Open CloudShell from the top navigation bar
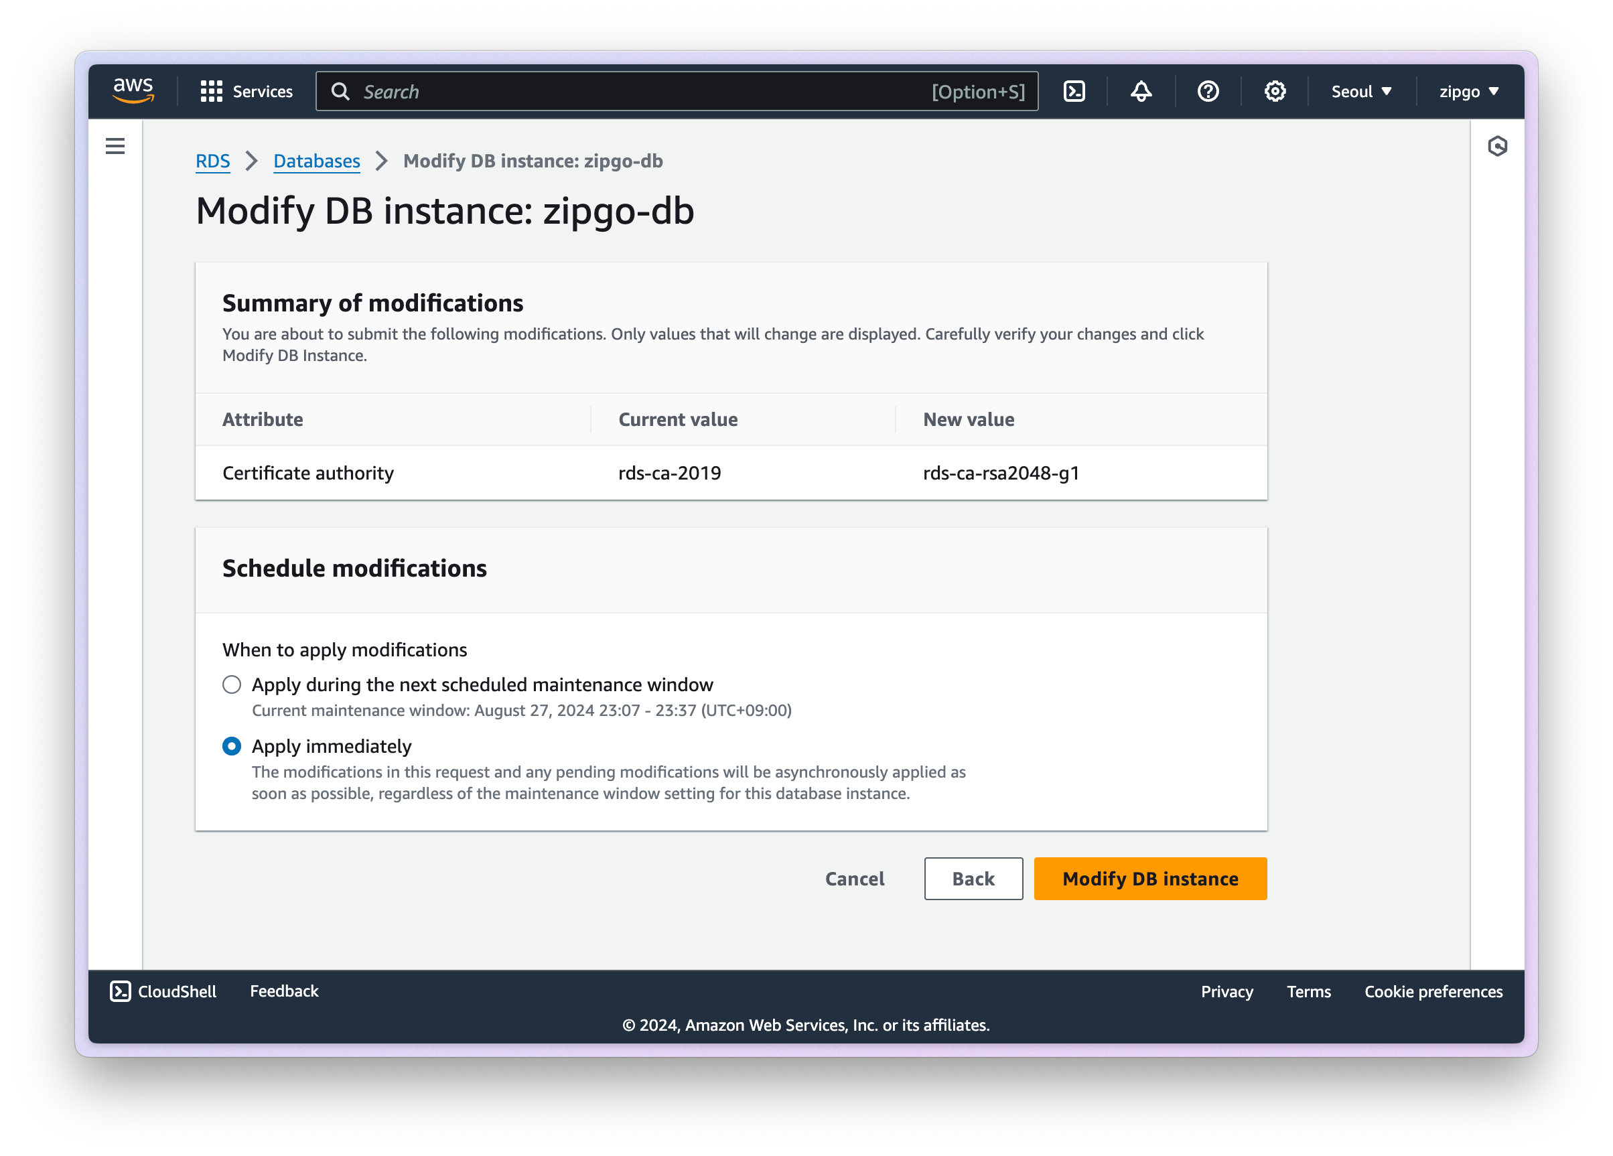Viewport: 1613px width, 1156px height. click(1073, 92)
